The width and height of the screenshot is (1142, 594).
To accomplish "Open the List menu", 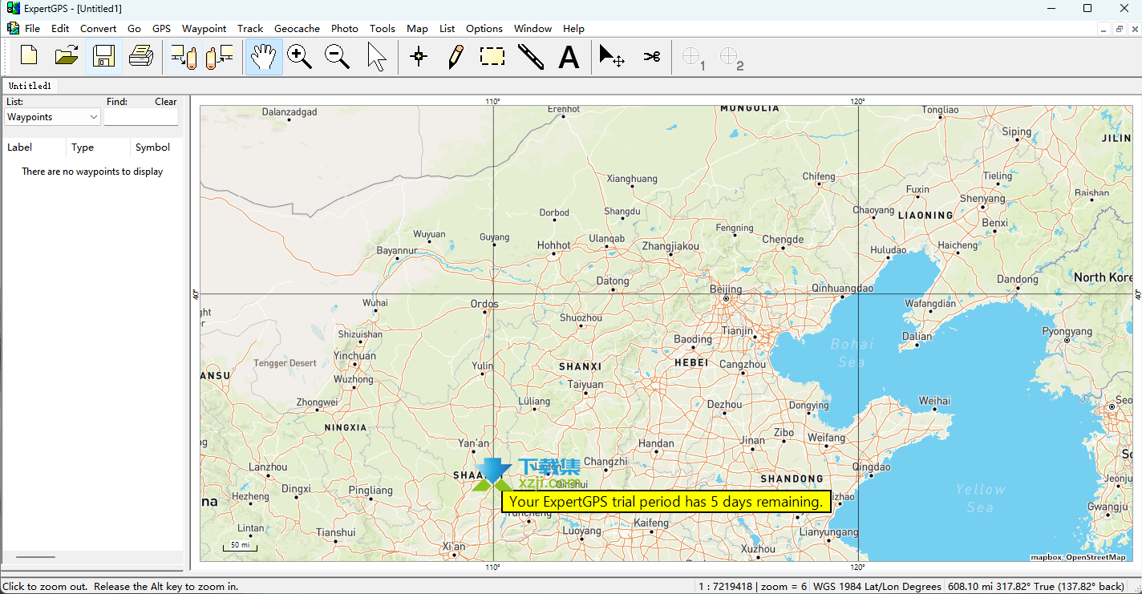I will 447,28.
